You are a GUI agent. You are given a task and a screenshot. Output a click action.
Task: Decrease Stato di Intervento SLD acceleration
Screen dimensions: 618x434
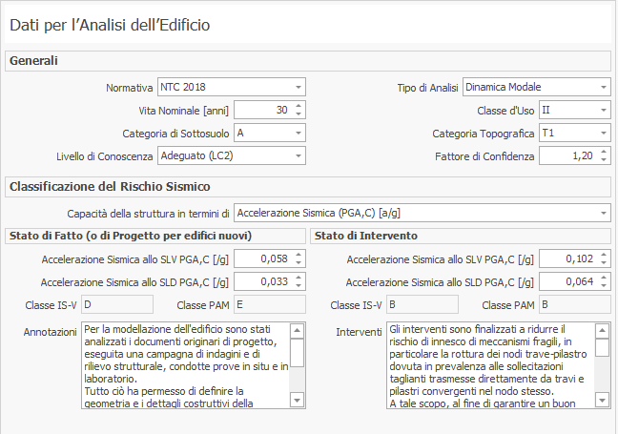click(x=604, y=285)
